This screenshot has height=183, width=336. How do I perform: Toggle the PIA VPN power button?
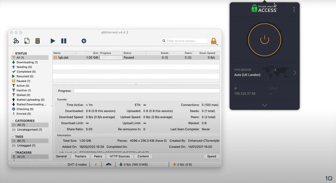(x=264, y=40)
